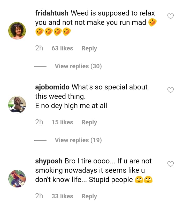Screen dimensions: 184x204
Task: Click the 2h timestamp on ajobomido's comment
Action: pyautogui.click(x=39, y=122)
